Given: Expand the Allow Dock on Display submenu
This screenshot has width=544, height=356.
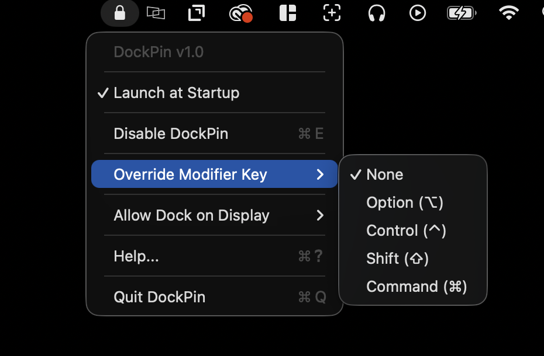Looking at the screenshot, I should [x=192, y=215].
